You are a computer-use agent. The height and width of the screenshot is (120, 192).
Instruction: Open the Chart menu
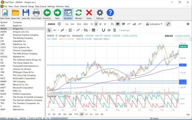click(x=16, y=6)
